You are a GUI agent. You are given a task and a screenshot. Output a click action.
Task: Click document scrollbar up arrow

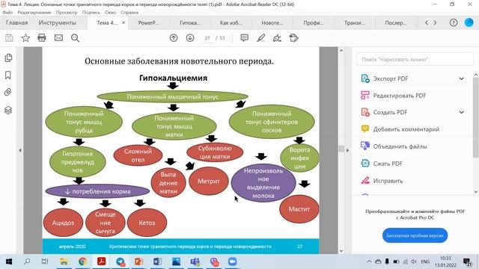click(x=341, y=51)
